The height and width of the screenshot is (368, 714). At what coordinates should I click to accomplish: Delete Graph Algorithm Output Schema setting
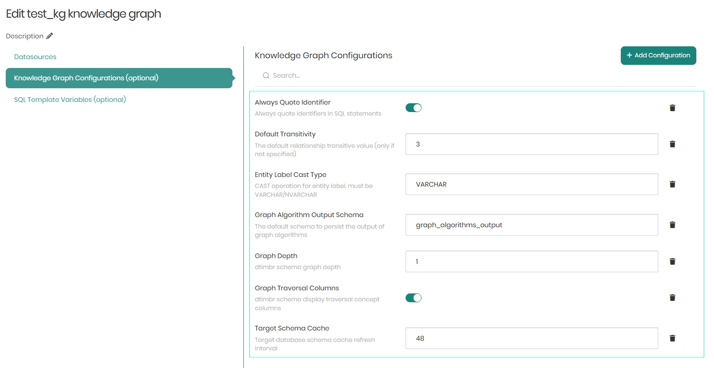(672, 225)
